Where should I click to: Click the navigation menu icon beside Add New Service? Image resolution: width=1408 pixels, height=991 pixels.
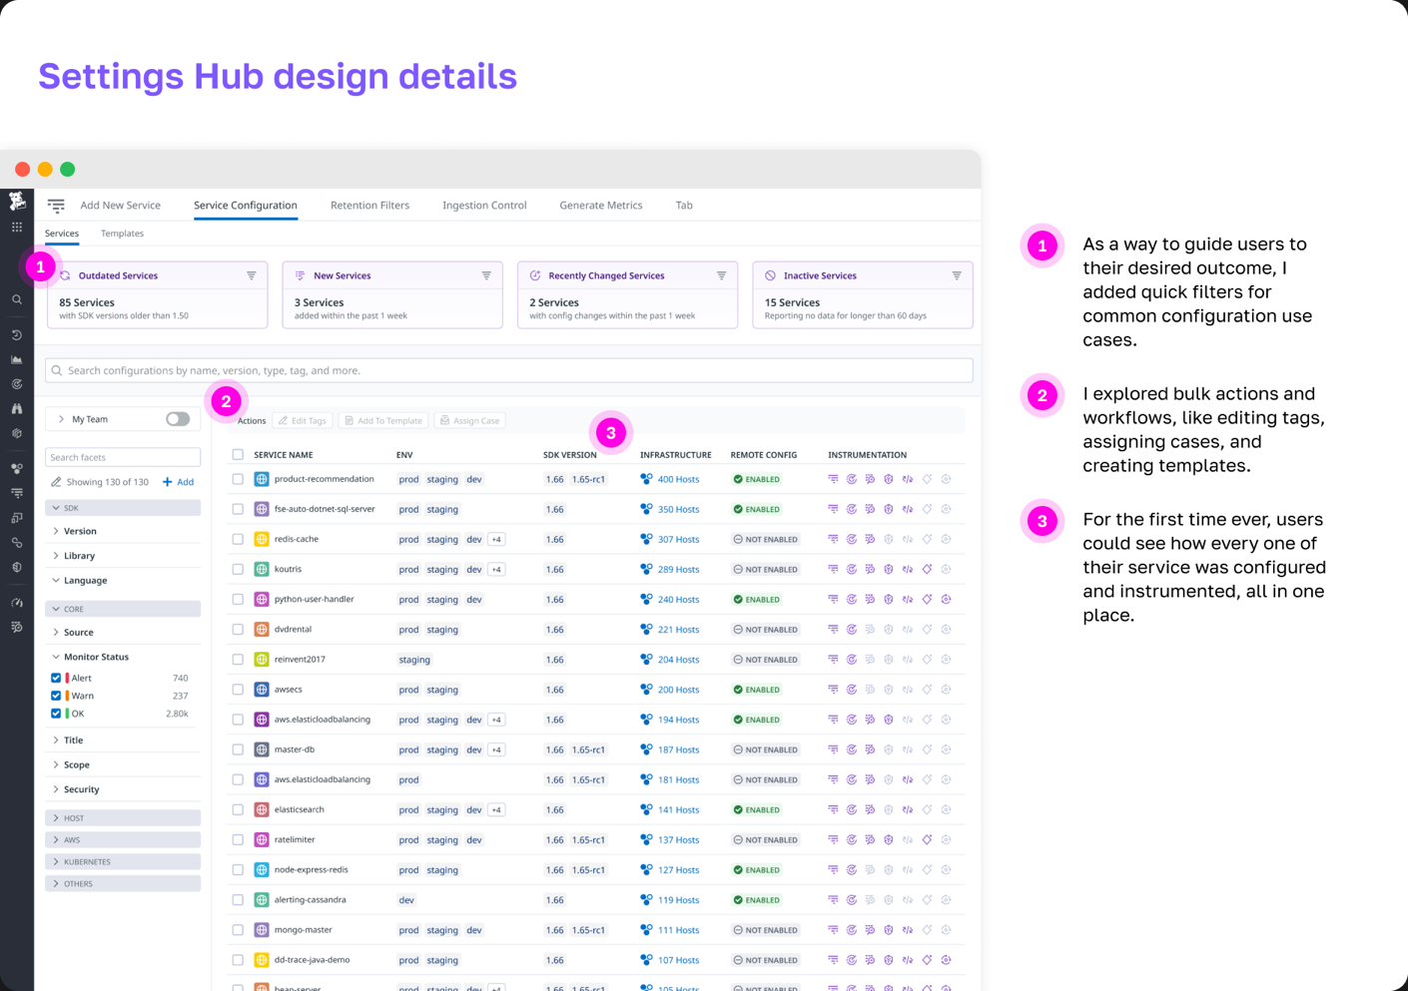coord(56,206)
